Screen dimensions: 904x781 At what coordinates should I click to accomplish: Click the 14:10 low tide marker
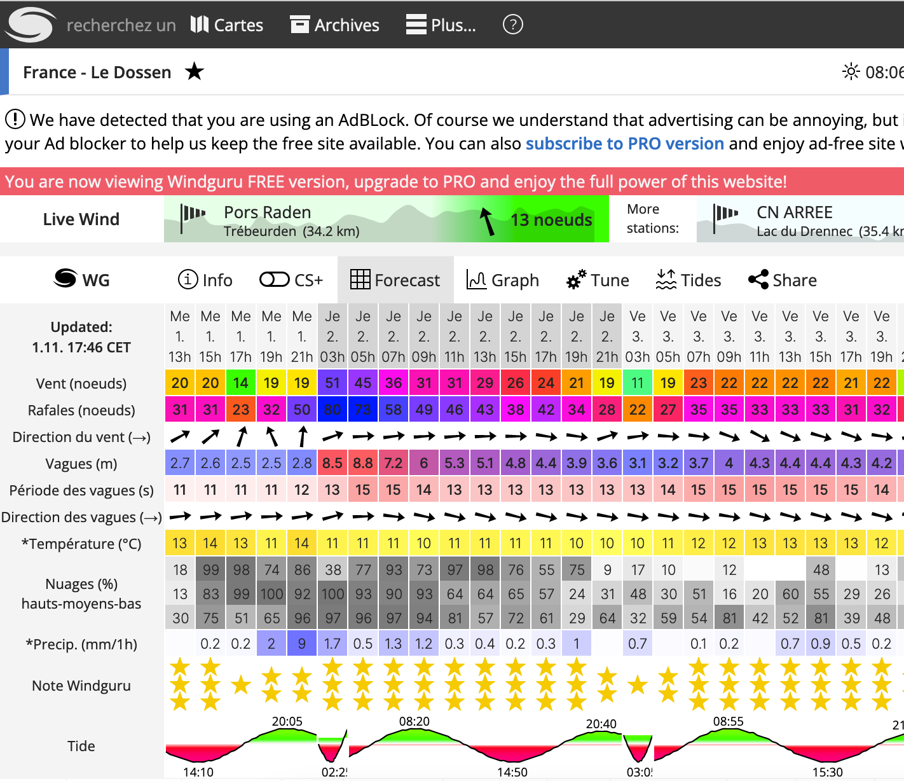click(x=198, y=772)
